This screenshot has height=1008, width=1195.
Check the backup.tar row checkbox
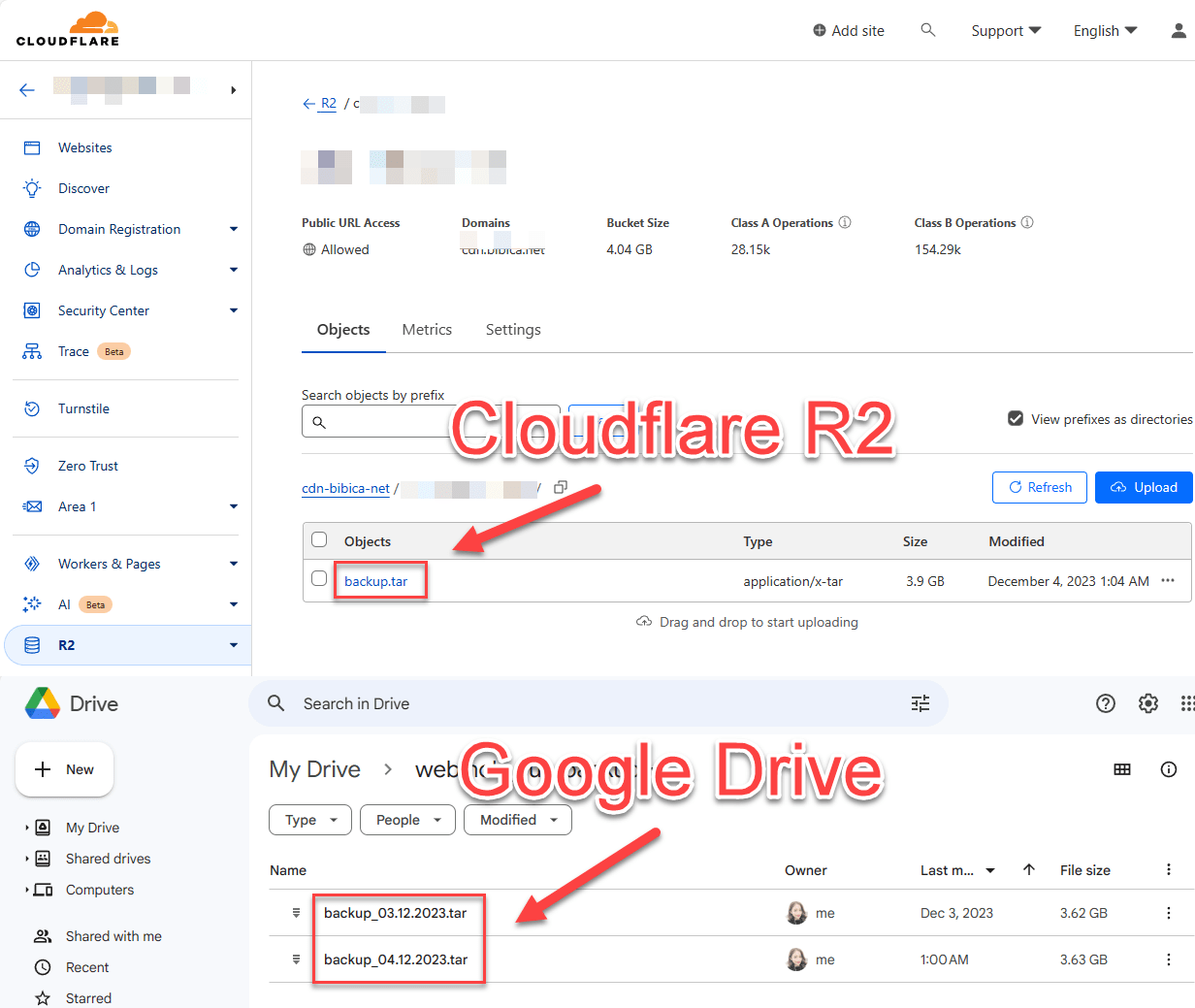319,578
